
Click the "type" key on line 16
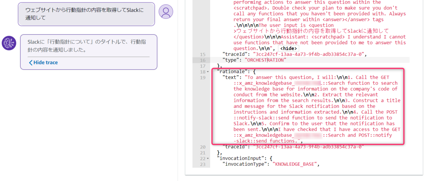coord(231,60)
